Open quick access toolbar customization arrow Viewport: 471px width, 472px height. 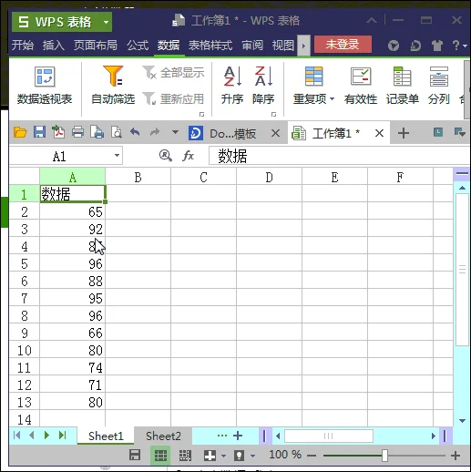point(175,132)
